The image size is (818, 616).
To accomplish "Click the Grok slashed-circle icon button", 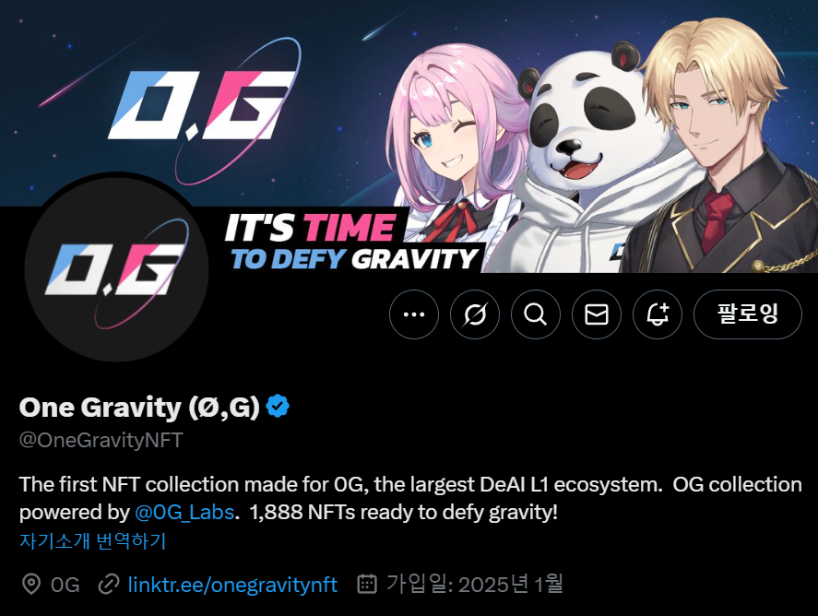I will click(475, 314).
